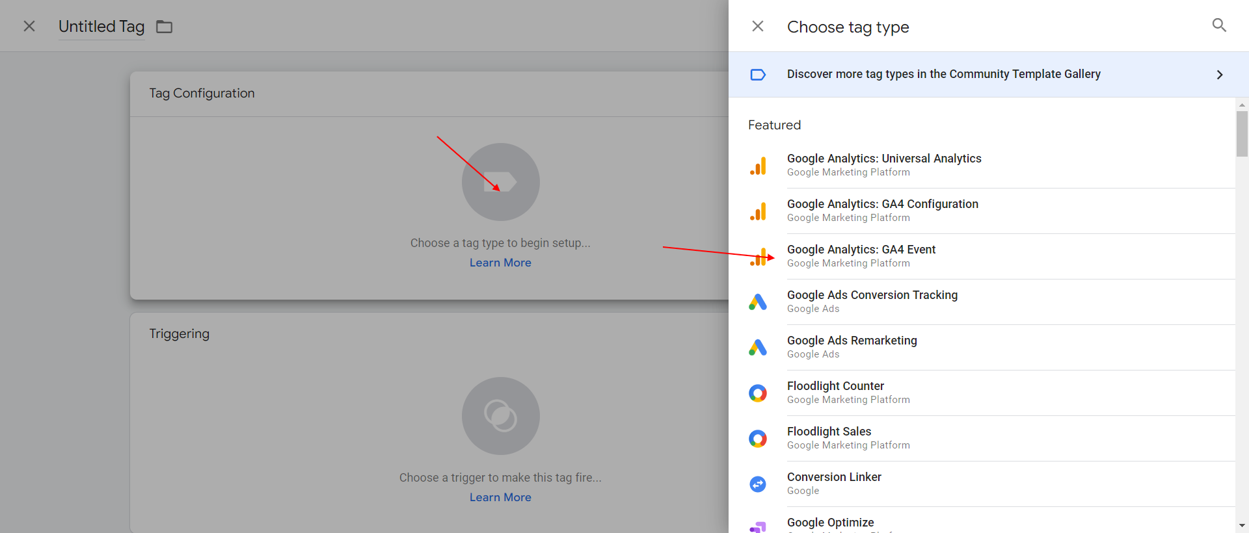Open Discover more tag types banner

tap(943, 74)
